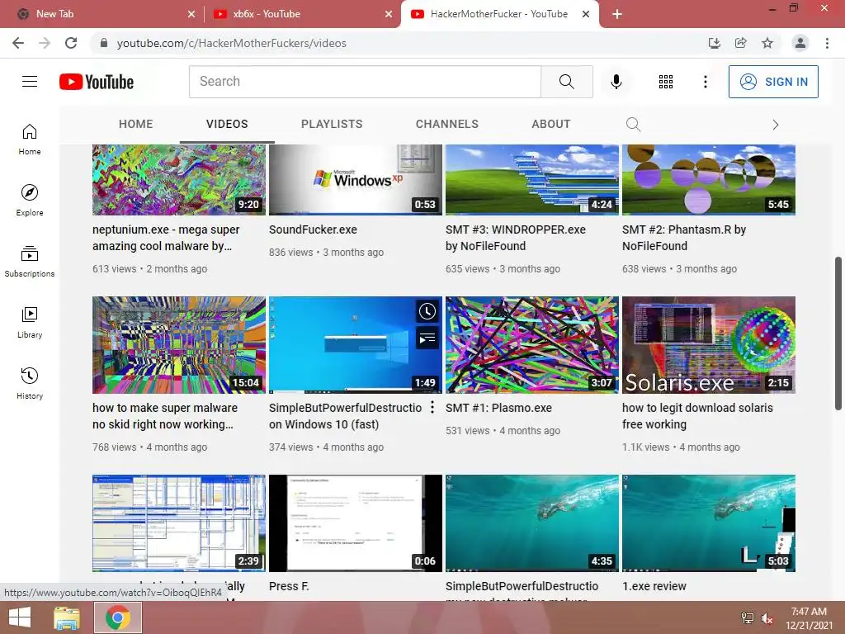Open File Explorer from taskbar

67,617
